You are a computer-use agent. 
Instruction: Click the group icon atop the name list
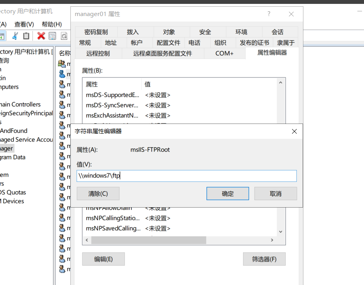(x=62, y=63)
